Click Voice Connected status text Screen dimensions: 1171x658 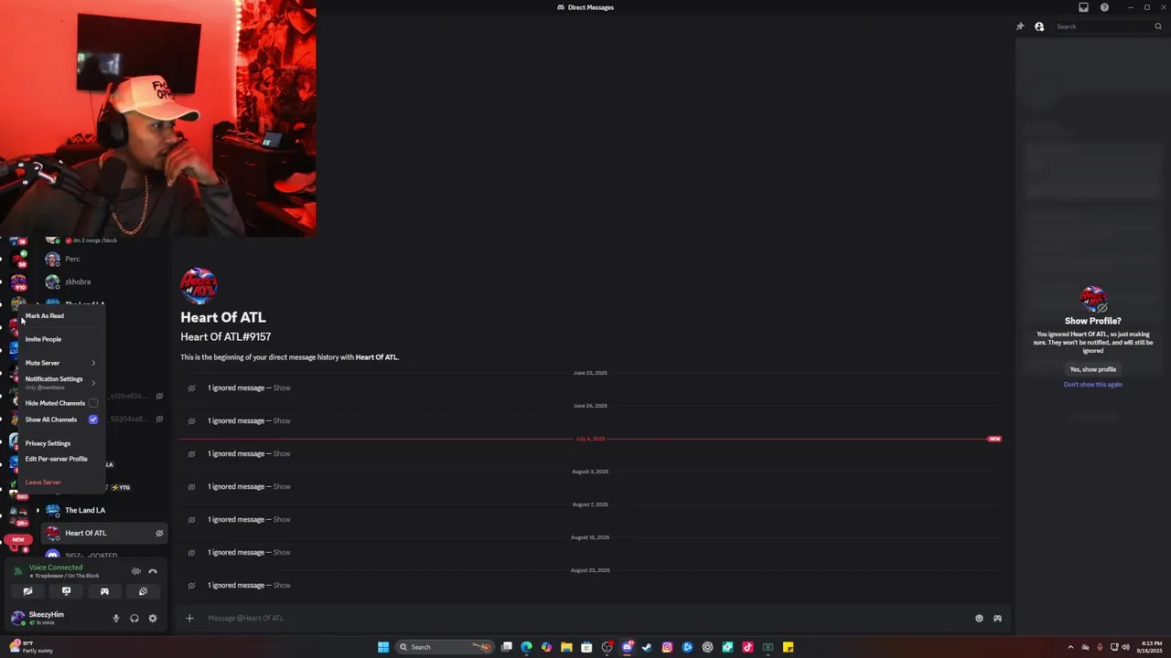pyautogui.click(x=56, y=568)
